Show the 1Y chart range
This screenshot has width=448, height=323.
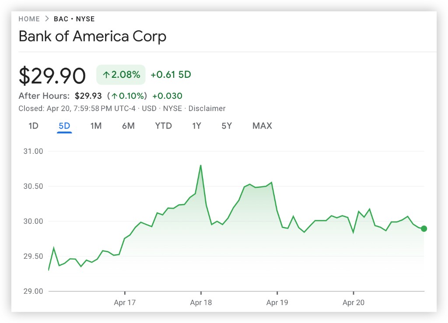[196, 126]
